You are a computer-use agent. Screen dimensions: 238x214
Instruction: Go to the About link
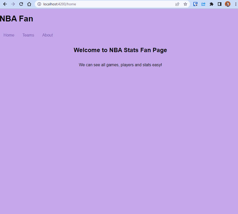tap(48, 35)
